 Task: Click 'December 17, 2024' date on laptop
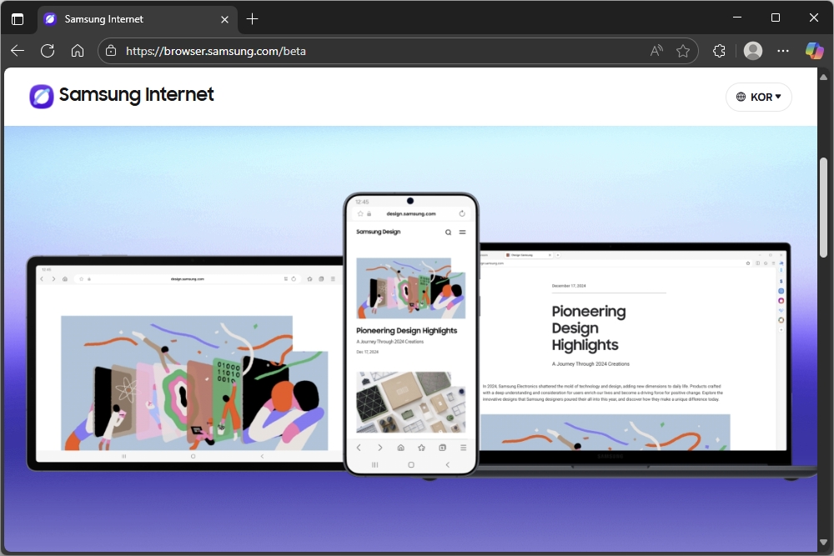[x=569, y=286]
